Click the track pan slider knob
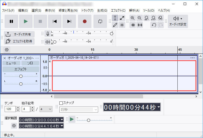203x138 pixels. point(21,84)
